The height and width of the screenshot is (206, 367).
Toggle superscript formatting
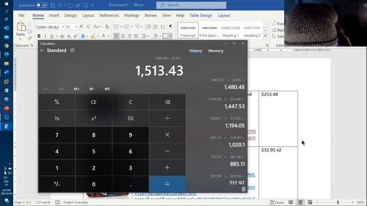click(x=75, y=36)
